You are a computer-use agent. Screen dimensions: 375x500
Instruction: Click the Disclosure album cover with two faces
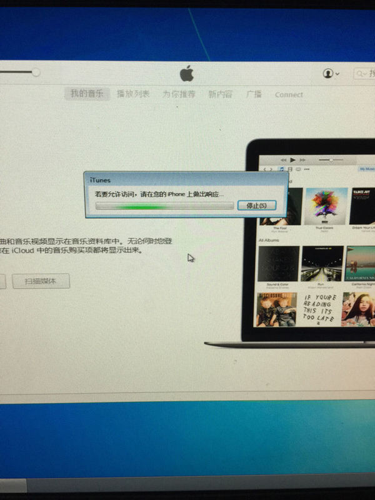point(277,309)
